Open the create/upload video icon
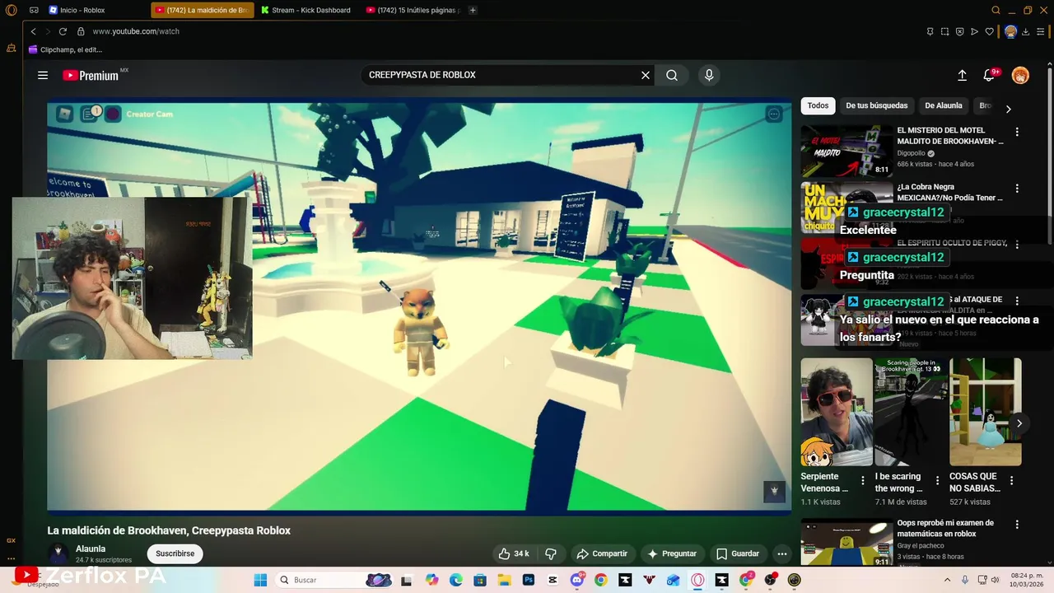This screenshot has width=1054, height=593. click(x=962, y=75)
